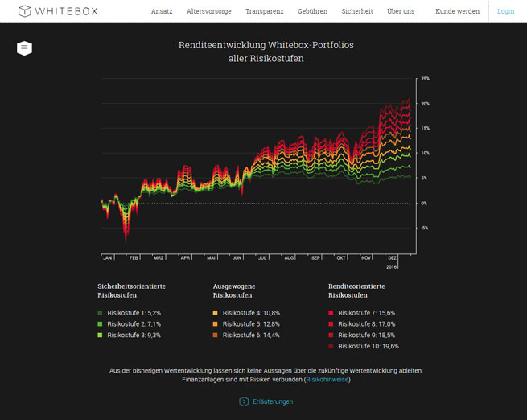Open the Gebühren menu item
Image resolution: width=527 pixels, height=420 pixels.
tap(312, 11)
